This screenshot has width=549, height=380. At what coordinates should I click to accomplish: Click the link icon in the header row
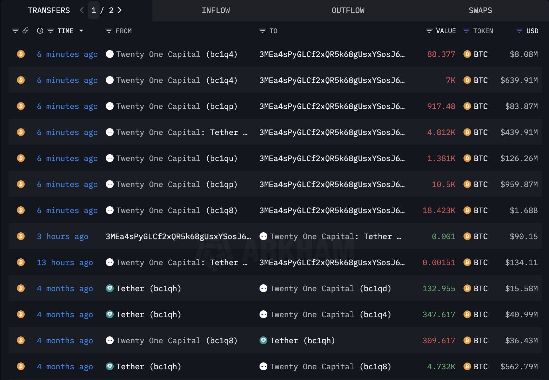25,31
